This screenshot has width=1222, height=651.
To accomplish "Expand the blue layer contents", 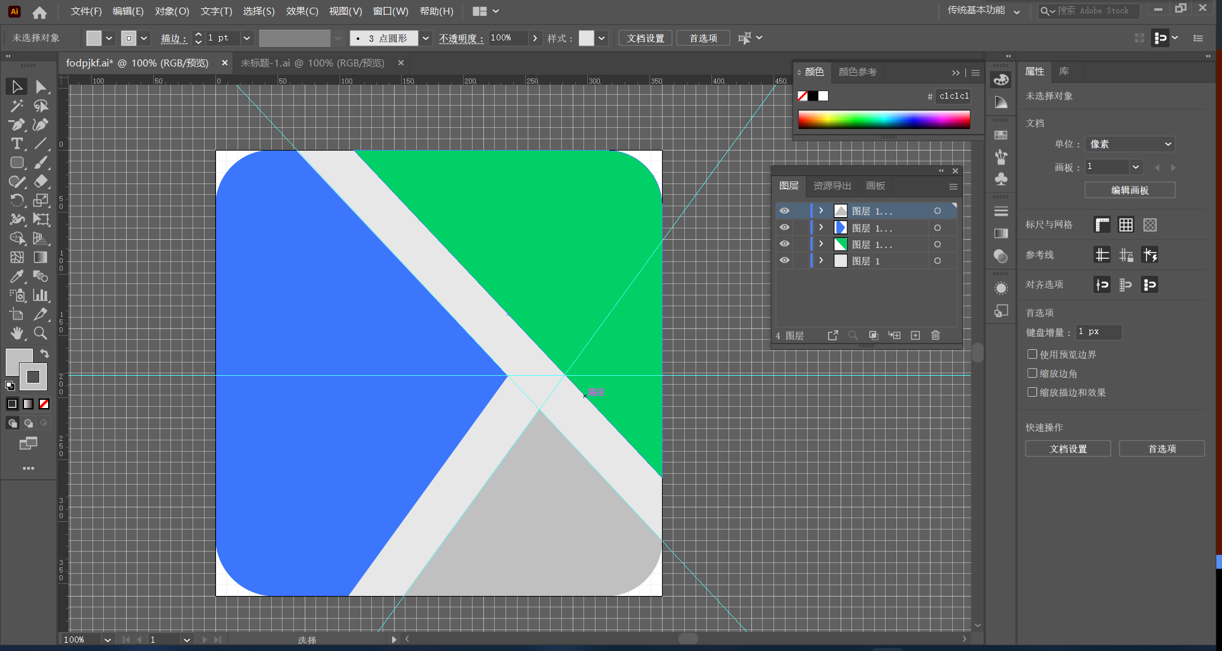I will pos(821,227).
